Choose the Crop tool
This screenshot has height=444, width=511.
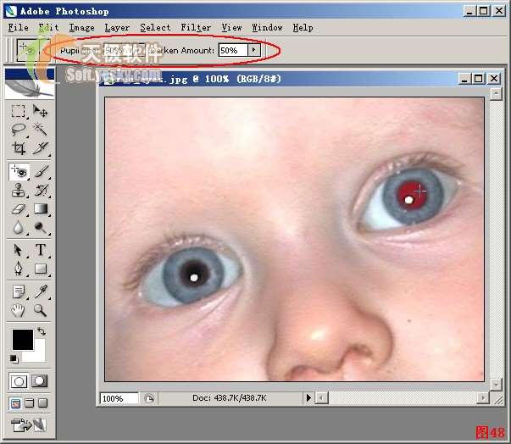19,149
